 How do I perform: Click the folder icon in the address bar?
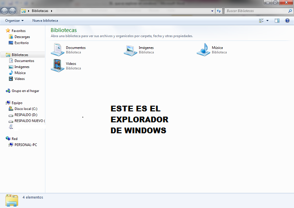[23, 11]
